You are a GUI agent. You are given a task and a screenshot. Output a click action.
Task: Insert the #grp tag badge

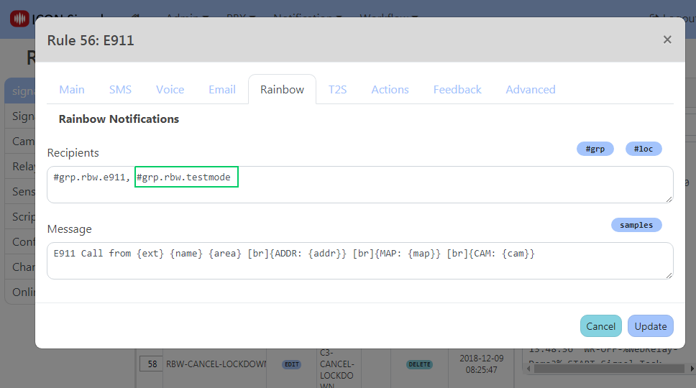click(595, 149)
